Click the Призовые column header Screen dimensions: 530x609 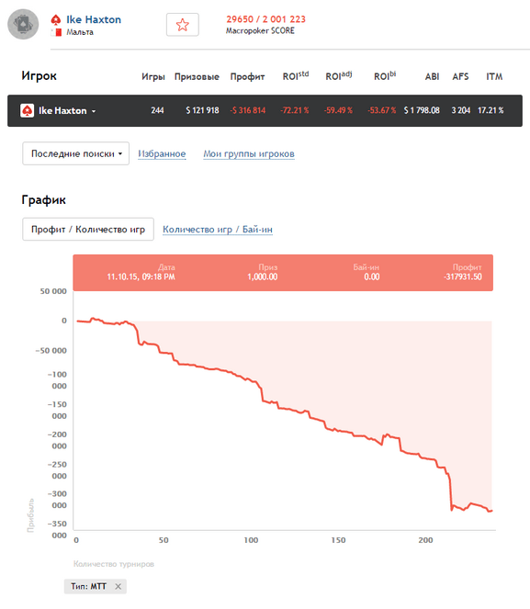197,76
